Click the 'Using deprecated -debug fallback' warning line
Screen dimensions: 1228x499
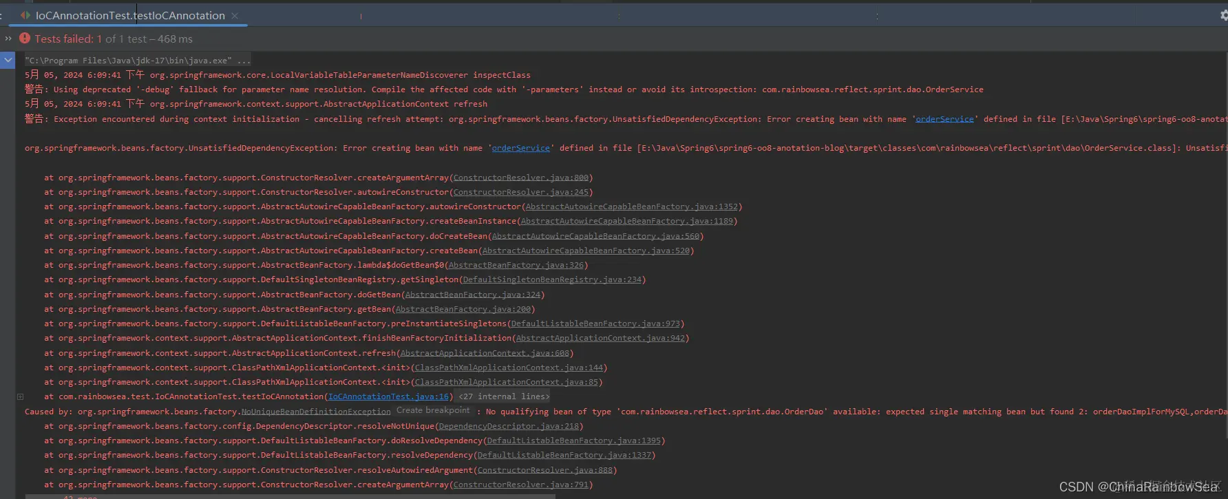(504, 89)
